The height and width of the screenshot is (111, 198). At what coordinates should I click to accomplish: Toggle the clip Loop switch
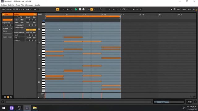(31, 30)
